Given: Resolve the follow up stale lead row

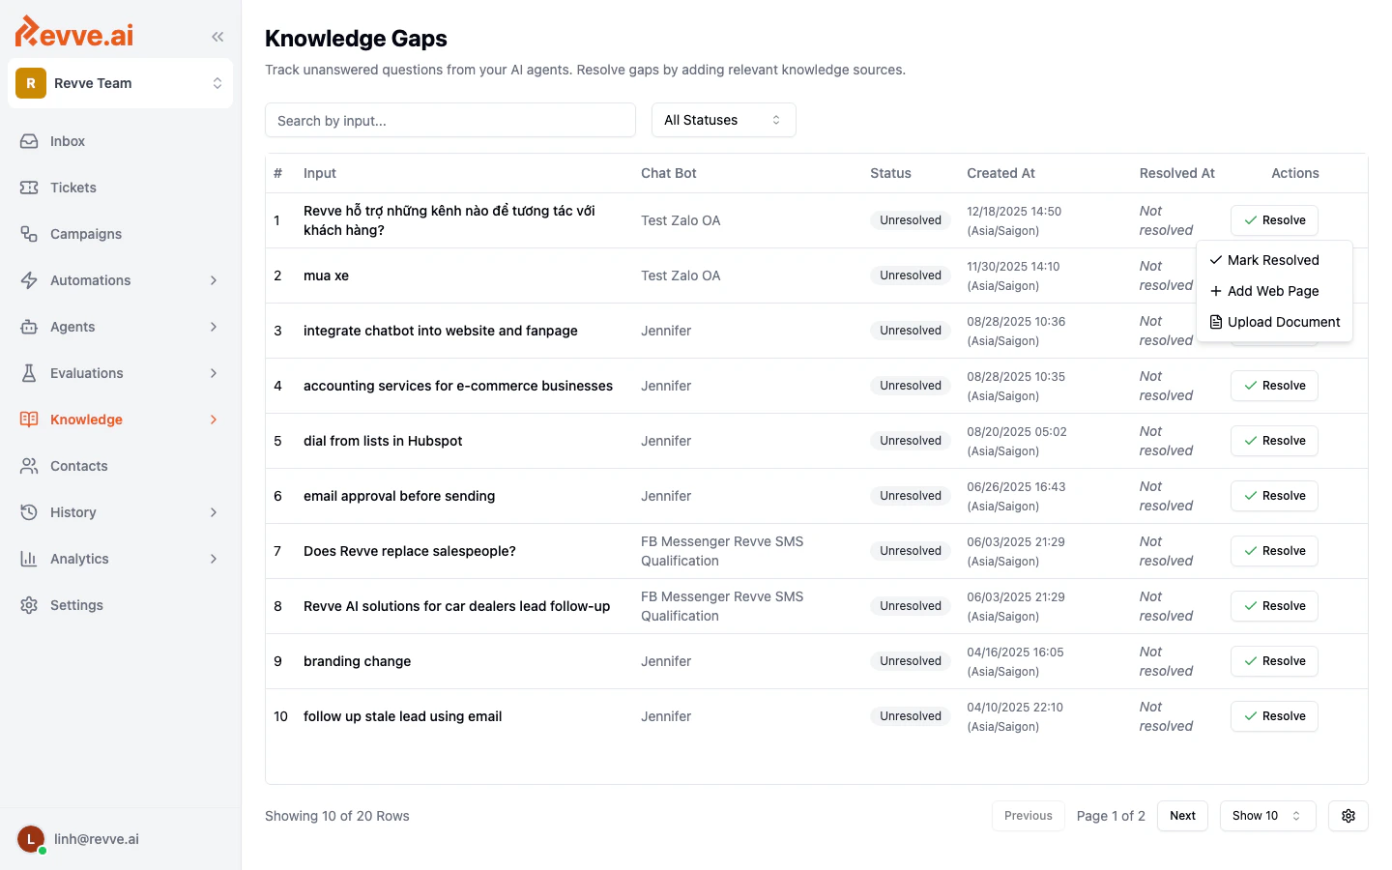Looking at the screenshot, I should tap(1274, 716).
